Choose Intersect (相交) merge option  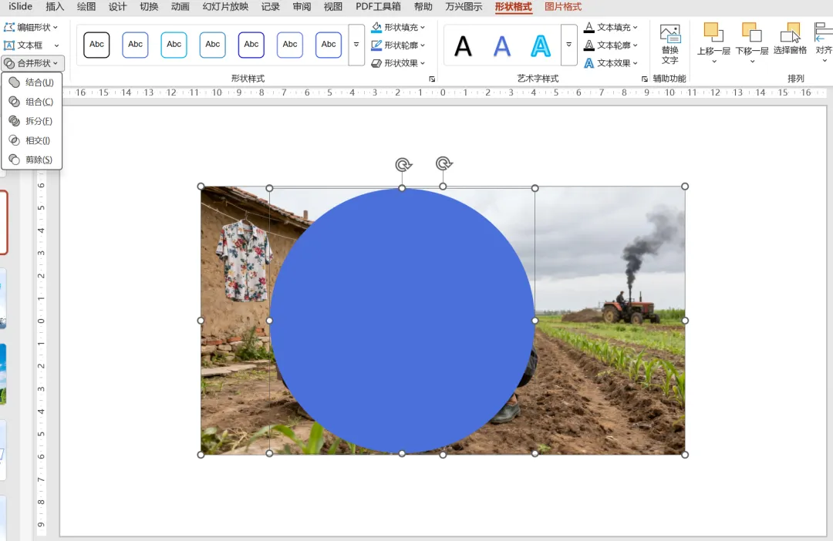click(x=32, y=140)
